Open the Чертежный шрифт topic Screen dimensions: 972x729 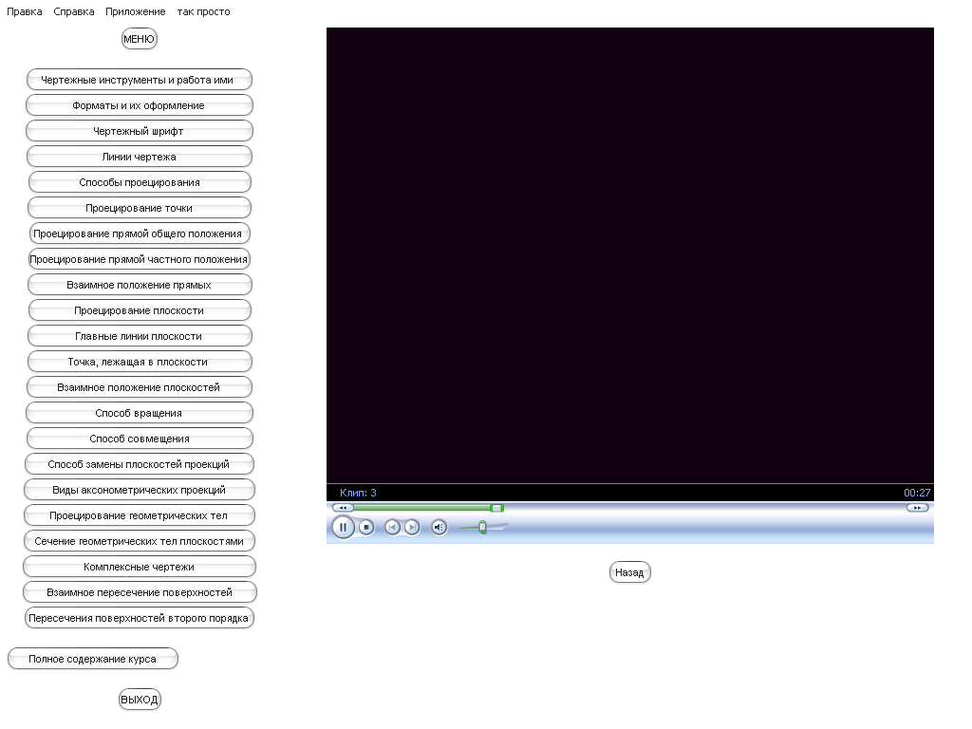coord(140,131)
